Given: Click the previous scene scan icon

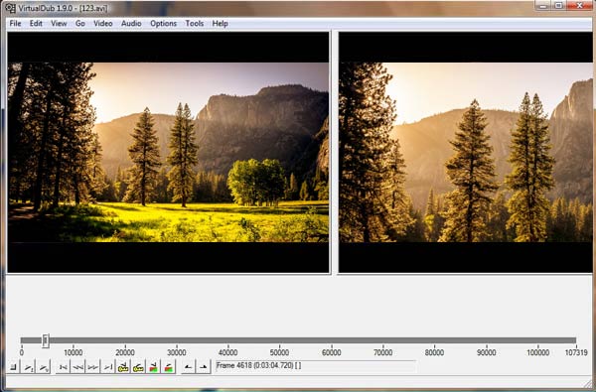Looking at the screenshot, I should [x=153, y=367].
